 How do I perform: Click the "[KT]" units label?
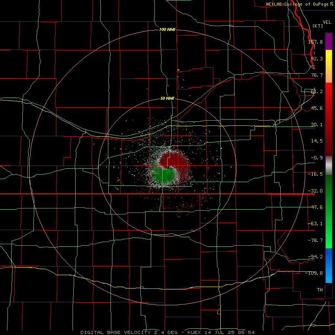tap(318, 26)
